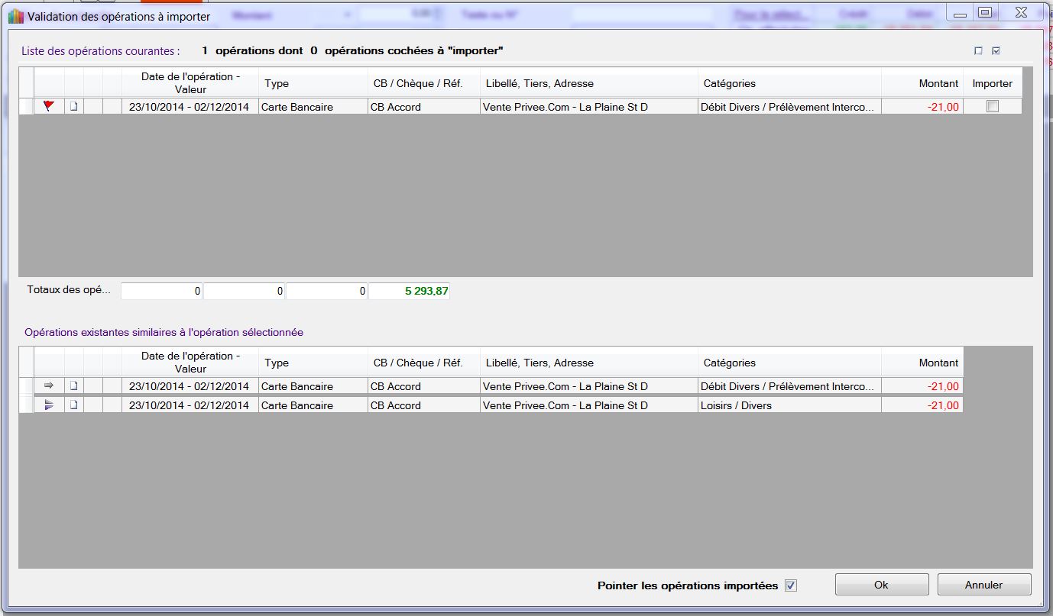The height and width of the screenshot is (616, 1053).
Task: Click the green 5 293,87 total field
Action: pos(409,291)
